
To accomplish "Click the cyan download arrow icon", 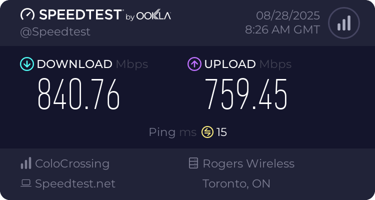I will coord(26,64).
